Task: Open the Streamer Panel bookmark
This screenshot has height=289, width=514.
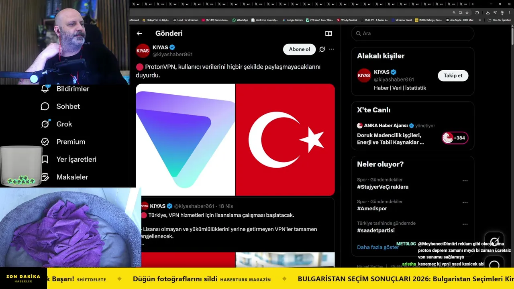Action: 402,20
